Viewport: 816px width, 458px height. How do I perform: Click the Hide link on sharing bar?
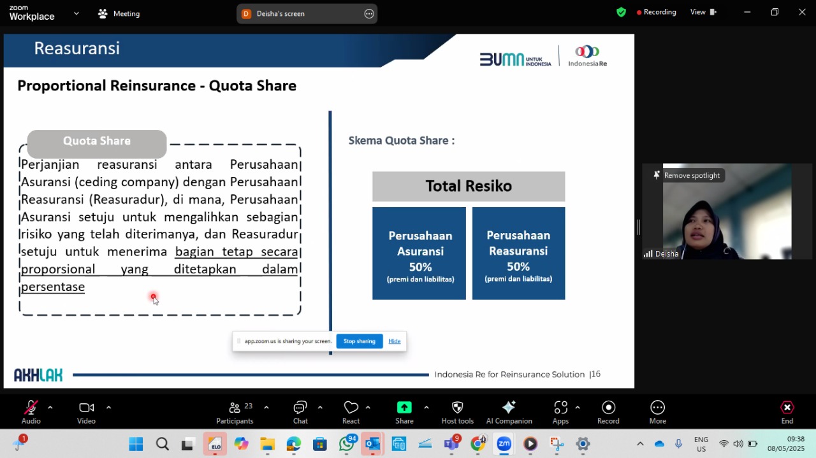(x=395, y=341)
